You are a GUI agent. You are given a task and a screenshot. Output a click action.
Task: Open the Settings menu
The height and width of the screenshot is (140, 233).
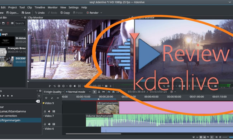(x=73, y=8)
